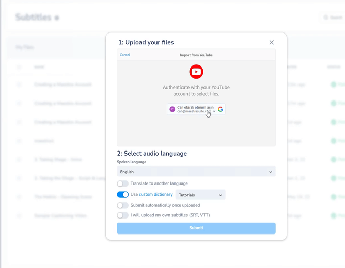
Task: Sign in with 'Can olarak oturum açın'
Action: pyautogui.click(x=196, y=109)
